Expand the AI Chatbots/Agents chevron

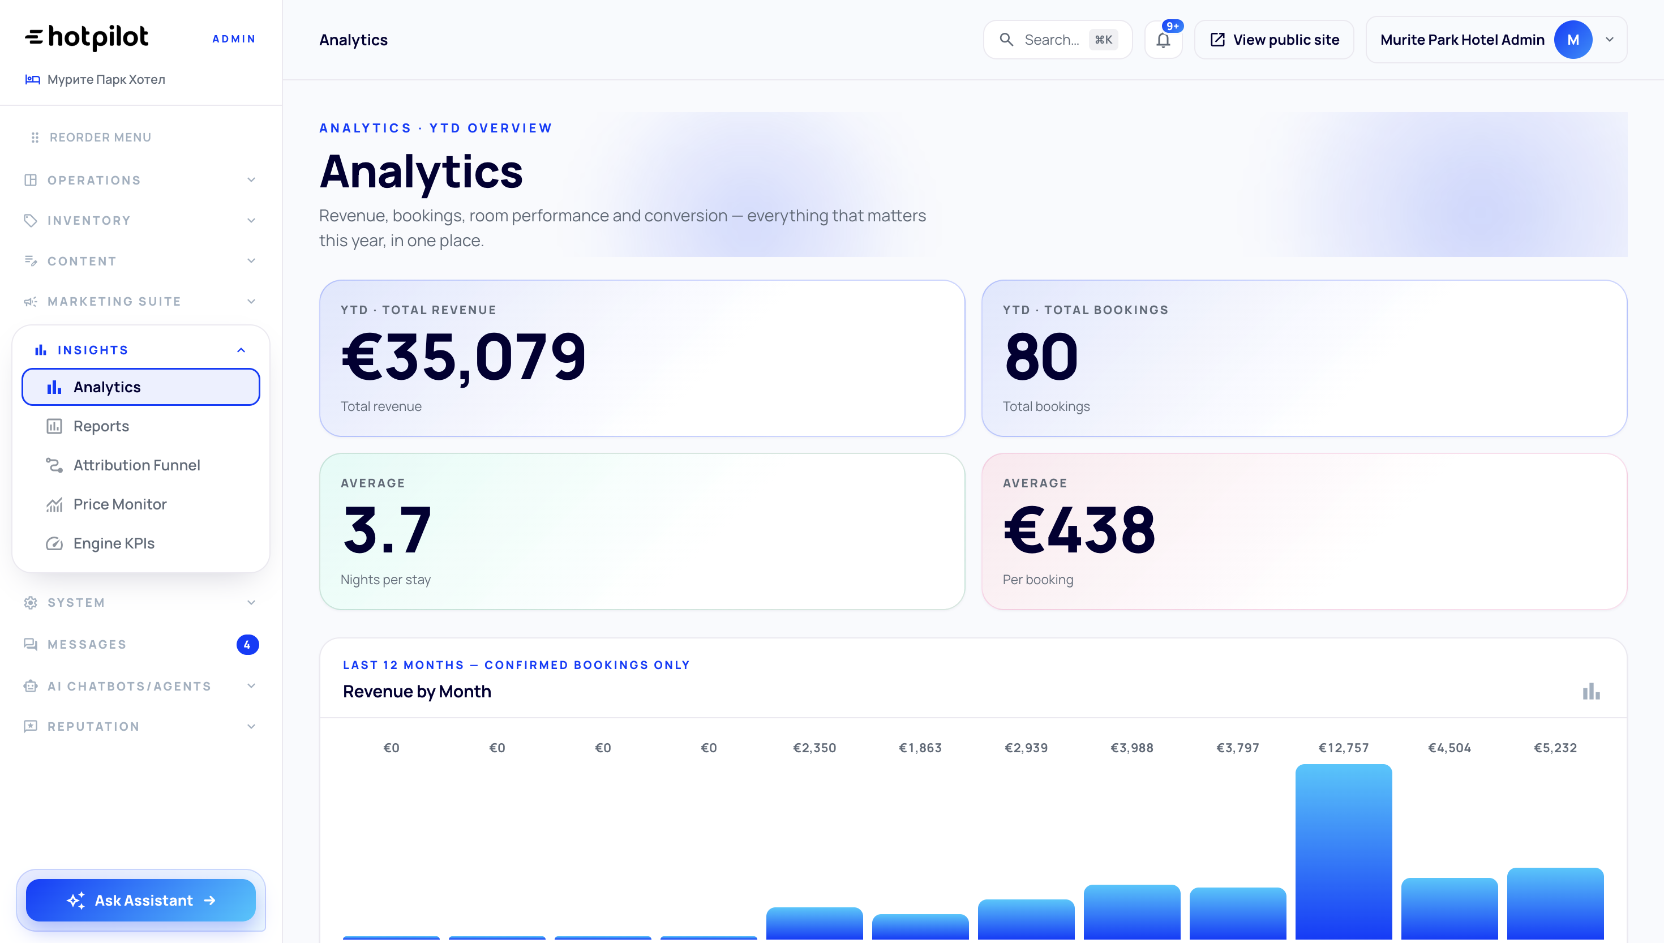click(x=251, y=686)
